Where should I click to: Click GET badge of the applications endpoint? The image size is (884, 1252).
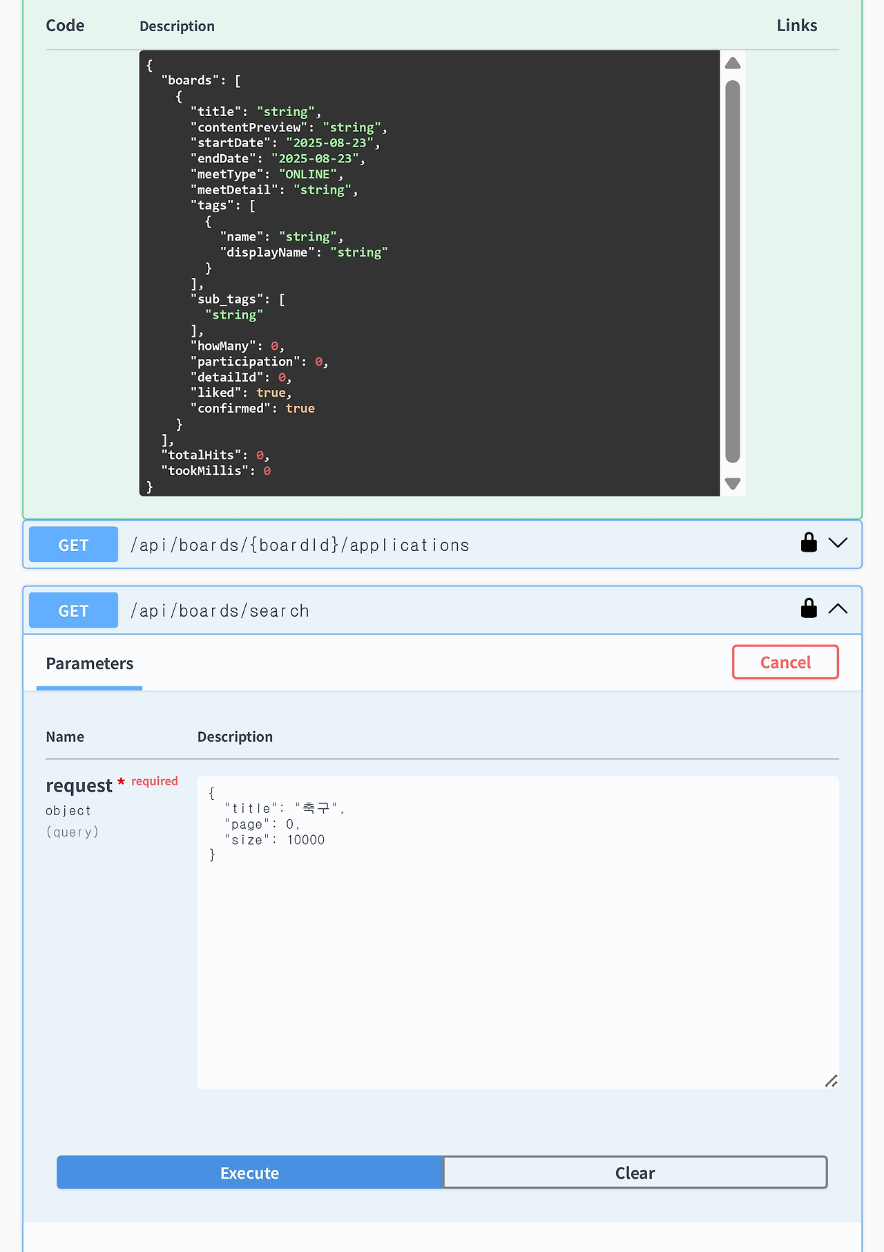coord(73,545)
